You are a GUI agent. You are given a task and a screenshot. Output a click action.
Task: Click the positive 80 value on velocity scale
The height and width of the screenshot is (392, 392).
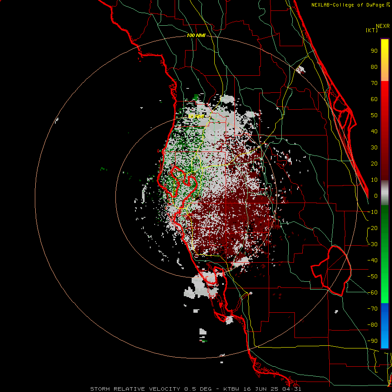tap(374, 67)
